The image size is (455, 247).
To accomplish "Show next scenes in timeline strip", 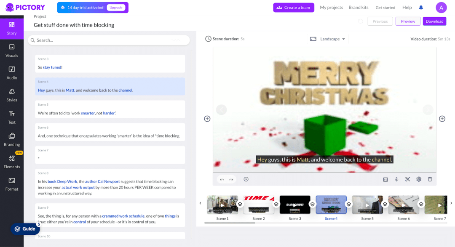I will tap(451, 203).
